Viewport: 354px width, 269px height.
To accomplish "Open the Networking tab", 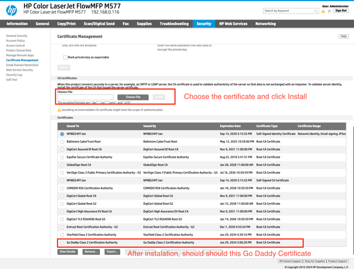I will pos(265,24).
